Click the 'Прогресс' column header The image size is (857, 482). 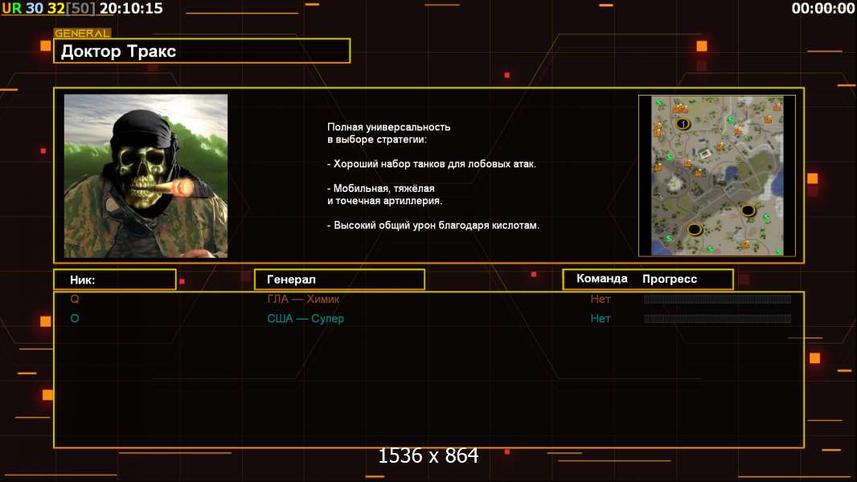670,279
